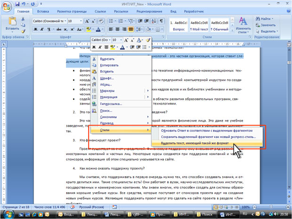
Task: Open Изменить стили menu
Action: point(243,25)
